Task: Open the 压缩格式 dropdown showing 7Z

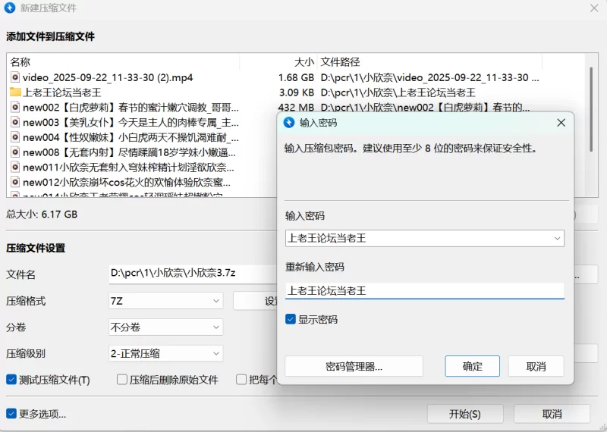Action: point(166,301)
